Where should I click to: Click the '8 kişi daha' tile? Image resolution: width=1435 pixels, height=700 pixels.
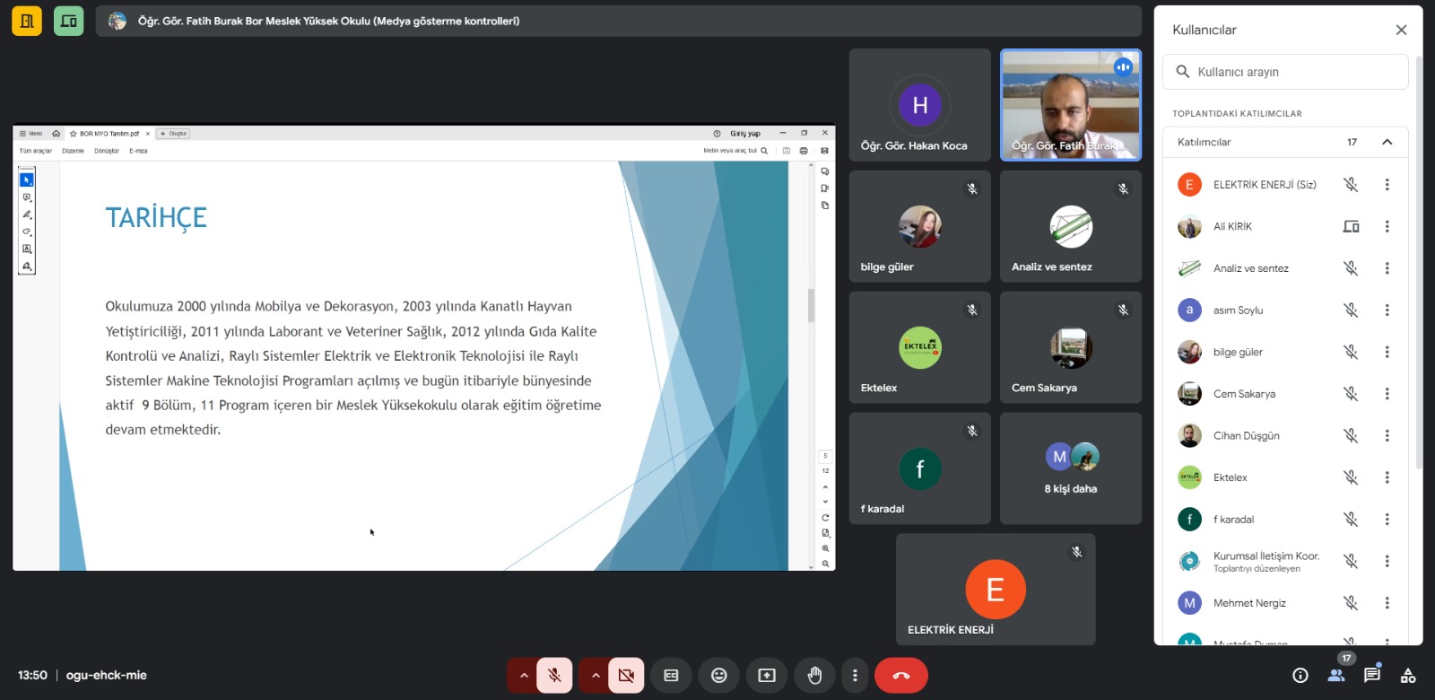(x=1070, y=468)
